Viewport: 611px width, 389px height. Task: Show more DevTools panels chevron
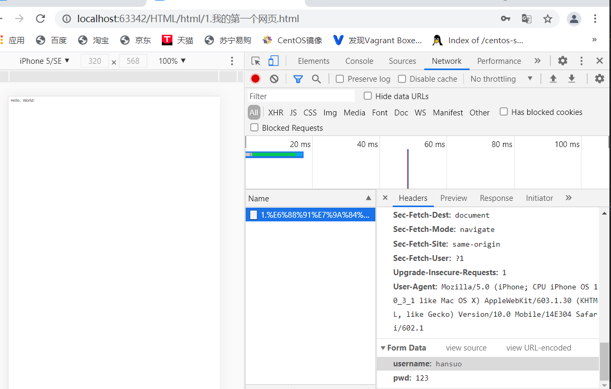pyautogui.click(x=537, y=61)
